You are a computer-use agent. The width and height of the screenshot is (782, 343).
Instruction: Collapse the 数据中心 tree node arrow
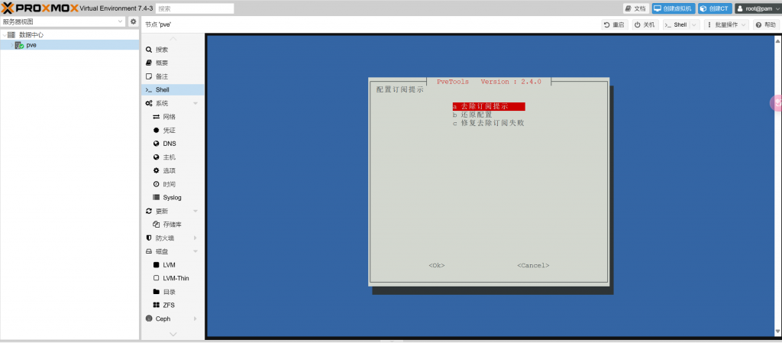(x=4, y=35)
